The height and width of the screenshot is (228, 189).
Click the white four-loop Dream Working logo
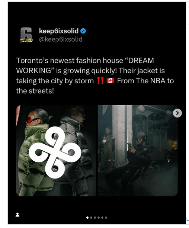(x=55, y=152)
